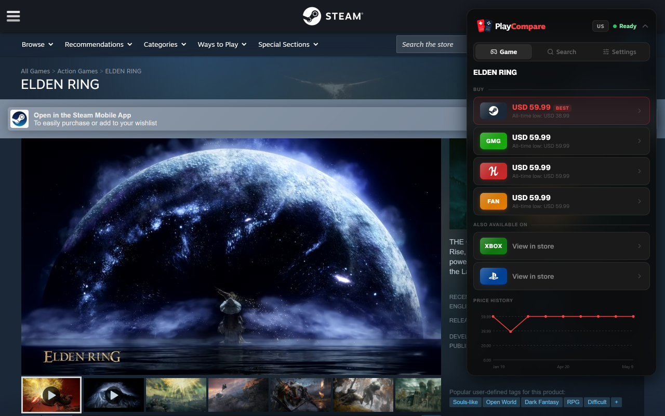
Task: Click the GMG store icon
Action: 494,141
